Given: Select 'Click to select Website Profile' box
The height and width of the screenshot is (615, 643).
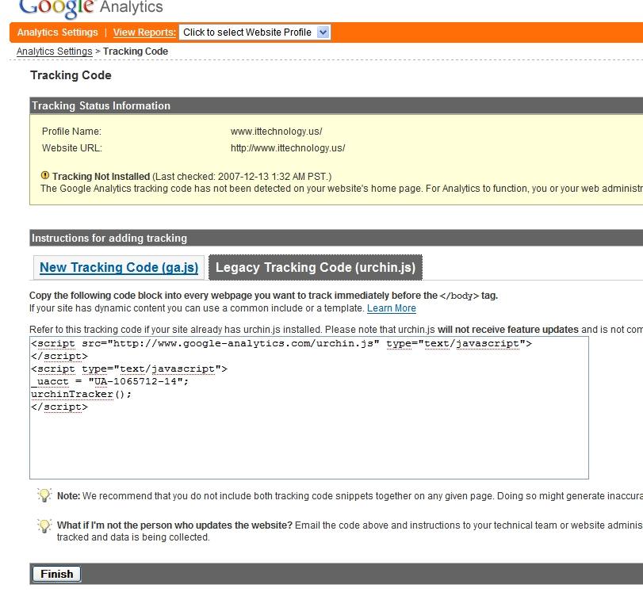Looking at the screenshot, I should point(247,32).
